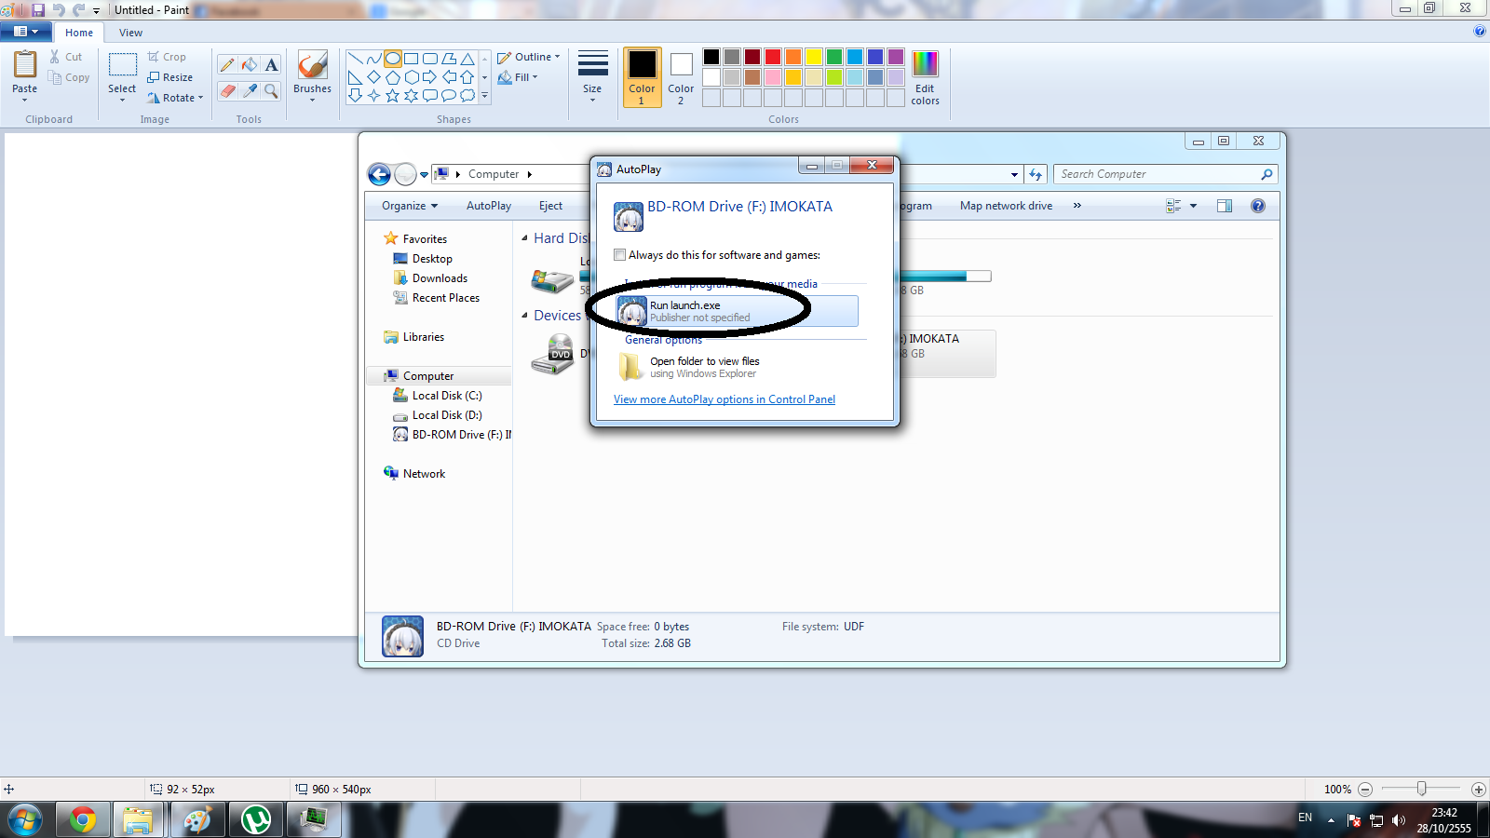
Task: Open the Rotate dropdown
Action: pos(175,98)
